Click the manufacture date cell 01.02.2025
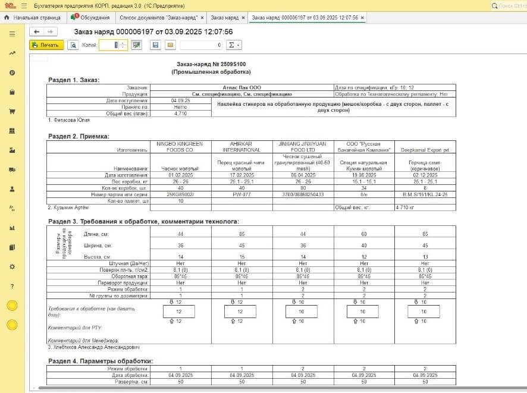527x393 pixels. coord(180,175)
